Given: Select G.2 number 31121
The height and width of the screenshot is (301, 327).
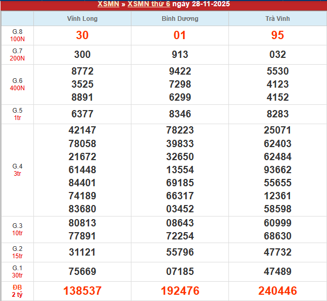Looking at the screenshot, I should coord(82,252).
